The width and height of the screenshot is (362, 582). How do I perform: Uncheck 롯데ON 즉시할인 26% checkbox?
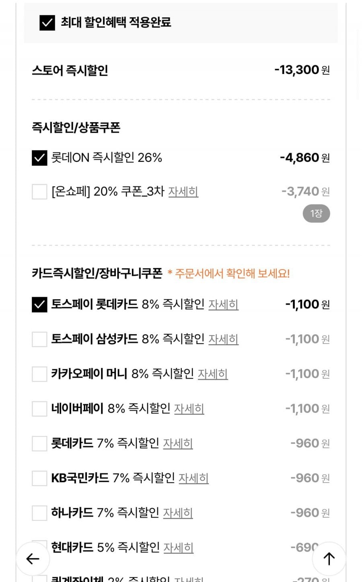tap(39, 158)
